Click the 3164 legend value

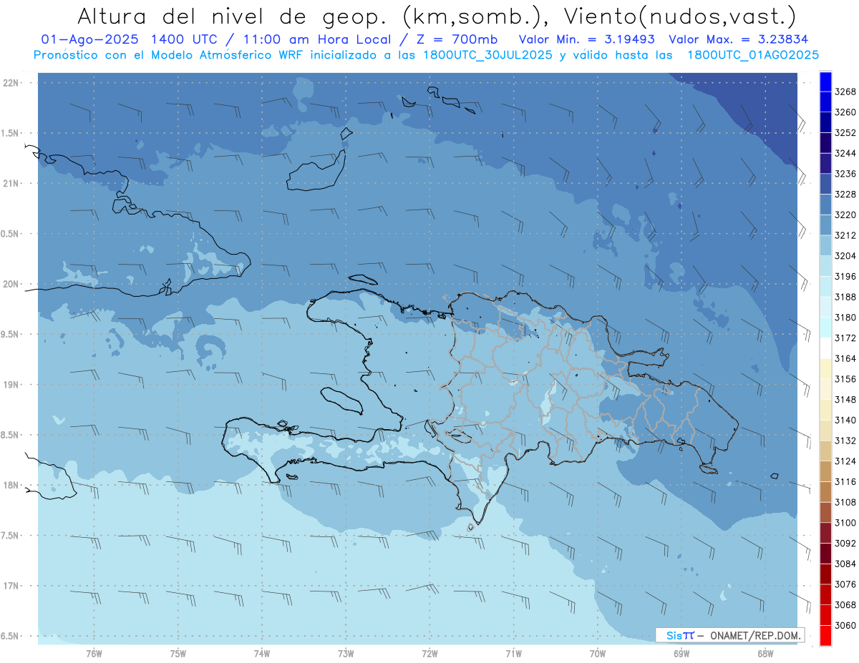coord(845,358)
